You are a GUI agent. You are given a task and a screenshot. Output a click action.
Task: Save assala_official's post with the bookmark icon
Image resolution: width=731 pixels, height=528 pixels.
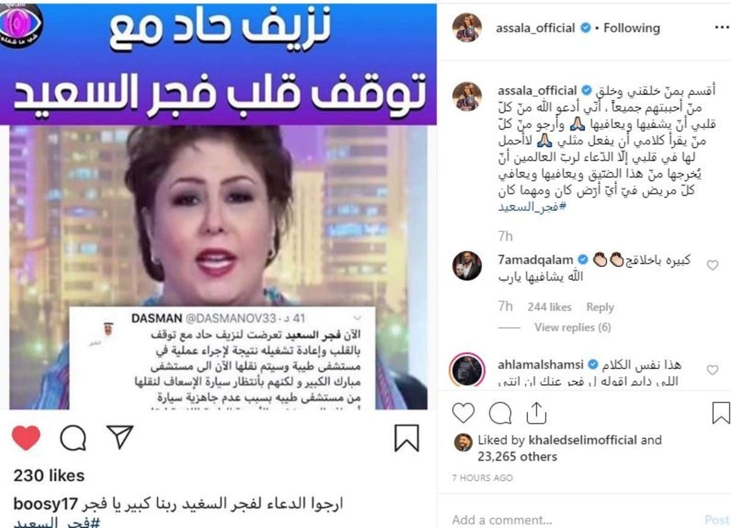[721, 413]
